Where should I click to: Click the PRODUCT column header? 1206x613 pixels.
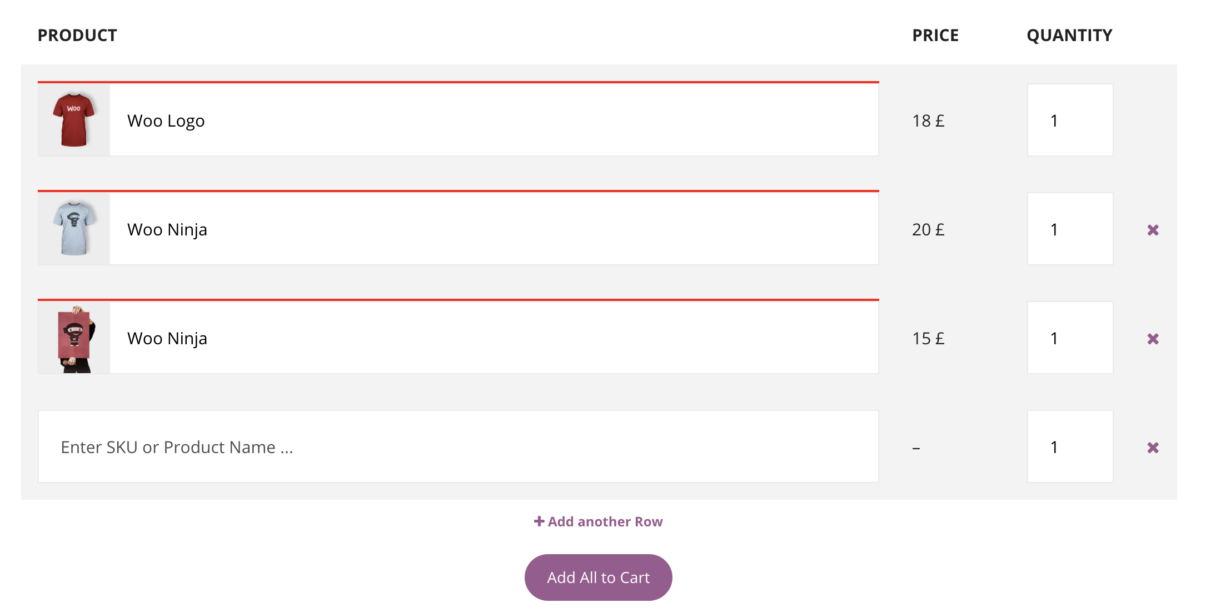77,35
